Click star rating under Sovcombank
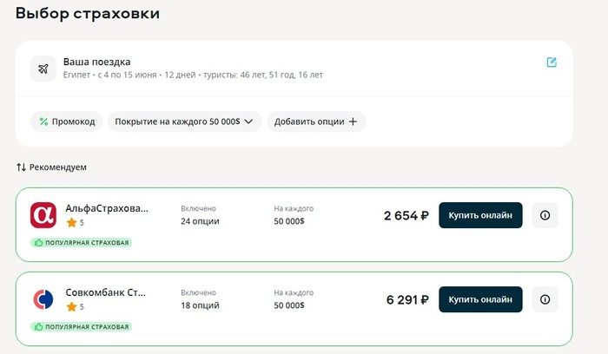 point(71,306)
